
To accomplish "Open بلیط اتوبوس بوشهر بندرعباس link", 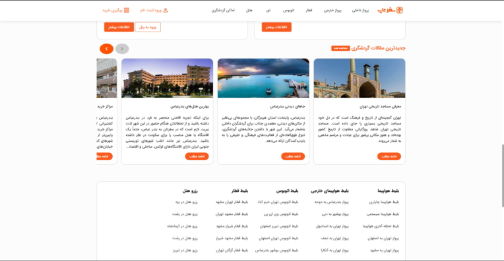I will tap(277, 250).
